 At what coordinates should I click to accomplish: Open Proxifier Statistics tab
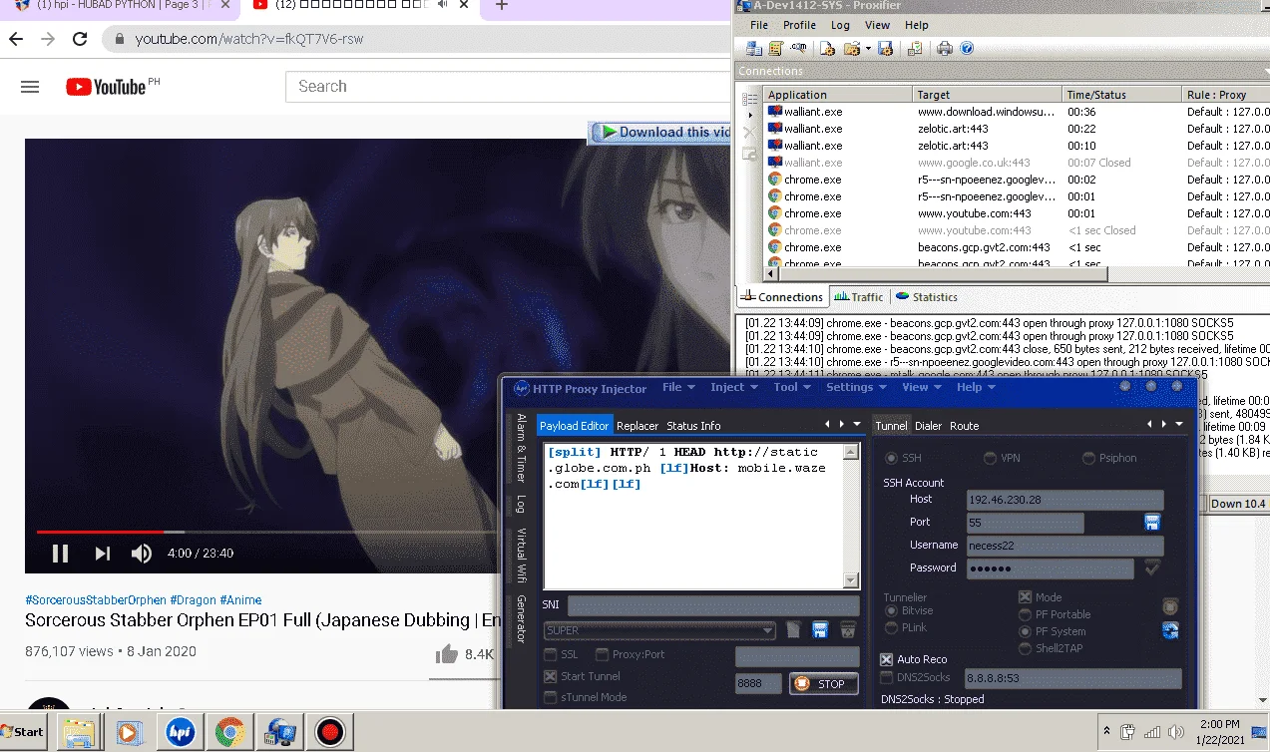(x=927, y=297)
